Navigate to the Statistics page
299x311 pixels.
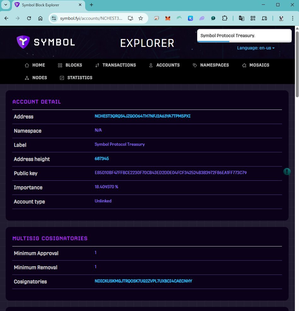click(76, 78)
